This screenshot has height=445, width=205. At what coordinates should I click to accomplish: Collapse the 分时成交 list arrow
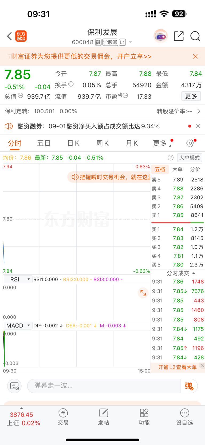[x=194, y=273]
